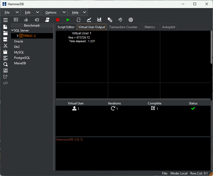Click the overlapping squares autopilot icon

click(x=110, y=20)
